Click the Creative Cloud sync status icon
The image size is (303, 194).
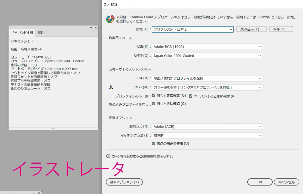(110, 19)
